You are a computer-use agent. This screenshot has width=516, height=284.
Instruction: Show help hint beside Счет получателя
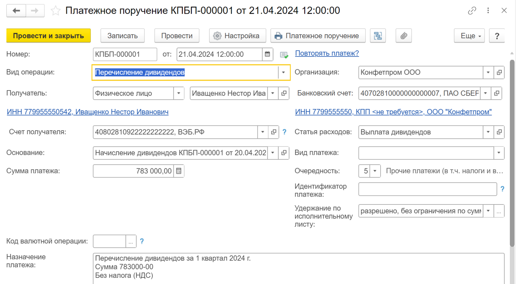click(x=284, y=132)
